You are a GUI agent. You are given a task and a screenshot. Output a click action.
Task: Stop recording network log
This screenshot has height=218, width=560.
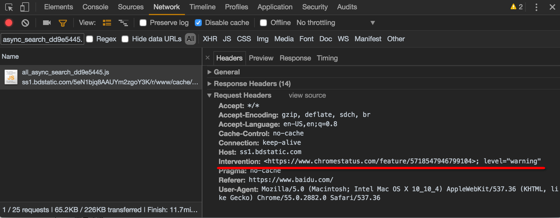pos(9,23)
